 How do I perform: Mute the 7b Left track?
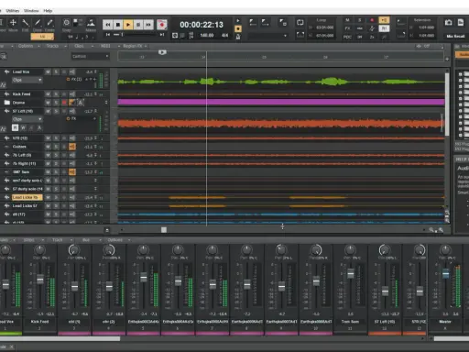48,155
